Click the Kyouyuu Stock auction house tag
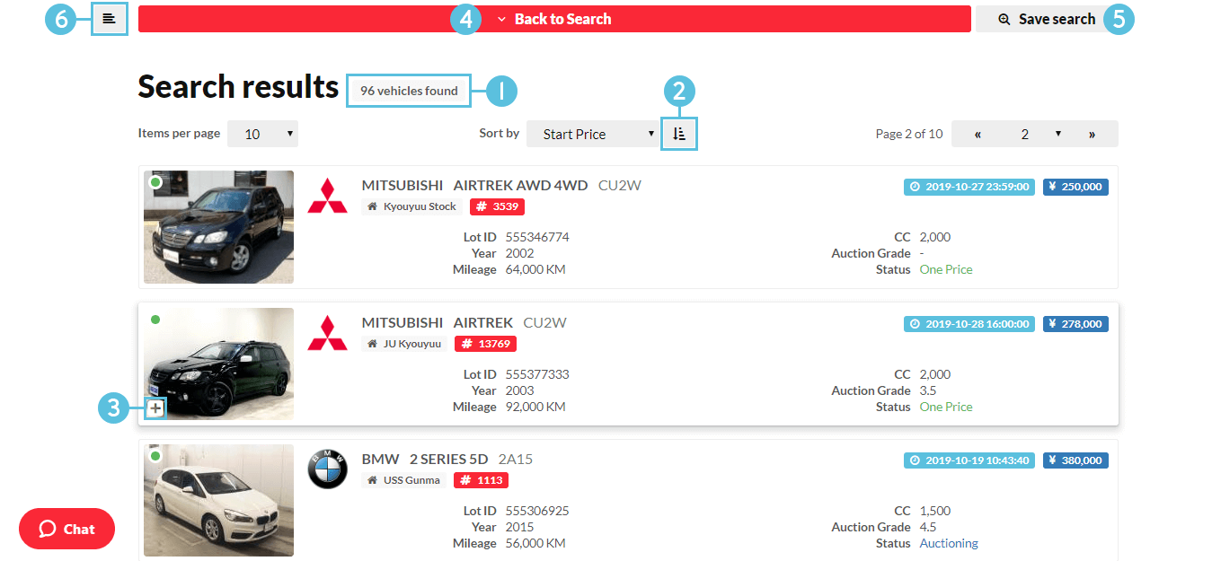 [x=411, y=206]
